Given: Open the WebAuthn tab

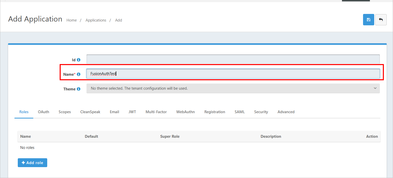Looking at the screenshot, I should pyautogui.click(x=185, y=112).
